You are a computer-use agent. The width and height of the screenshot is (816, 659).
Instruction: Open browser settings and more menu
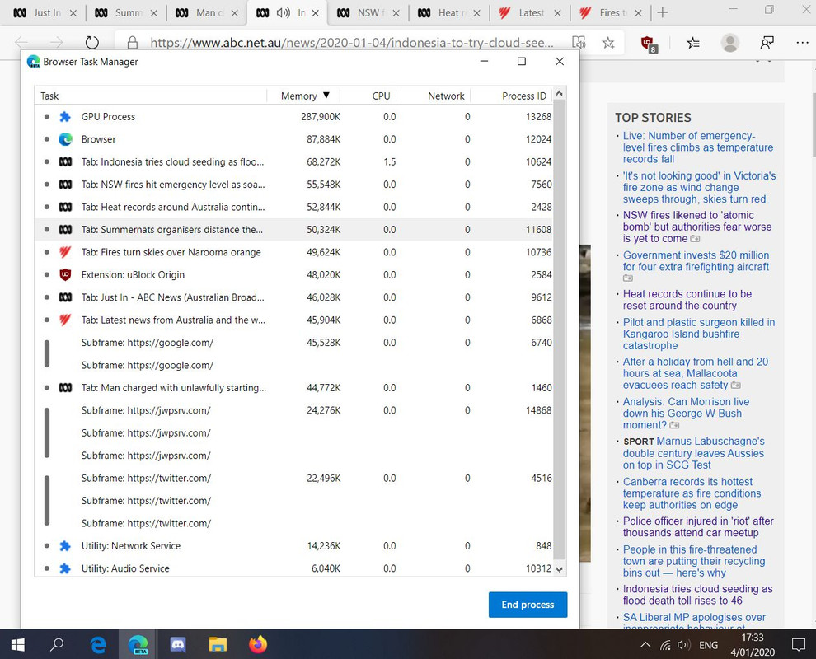coord(803,43)
